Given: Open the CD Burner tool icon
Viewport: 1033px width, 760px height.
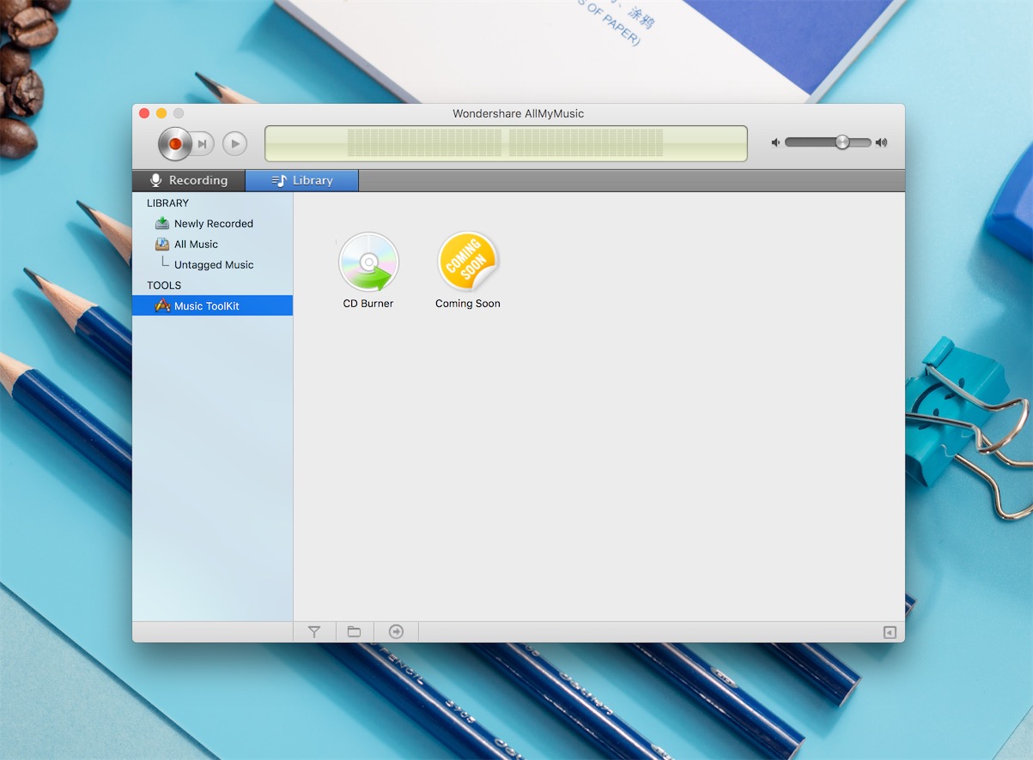Looking at the screenshot, I should click(368, 262).
